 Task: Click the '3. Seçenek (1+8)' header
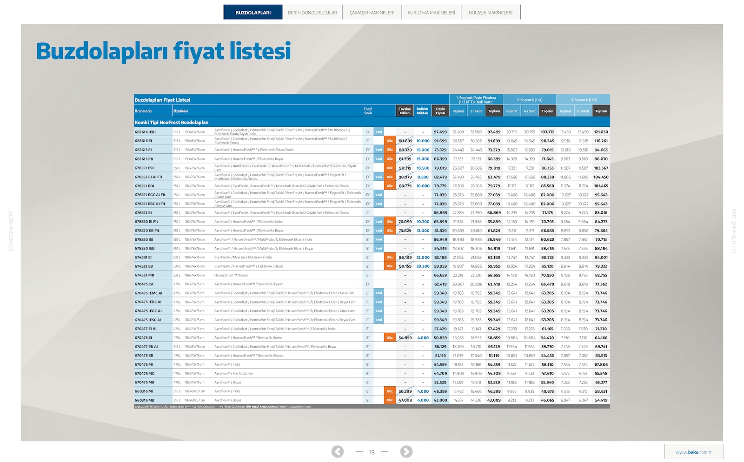[584, 100]
